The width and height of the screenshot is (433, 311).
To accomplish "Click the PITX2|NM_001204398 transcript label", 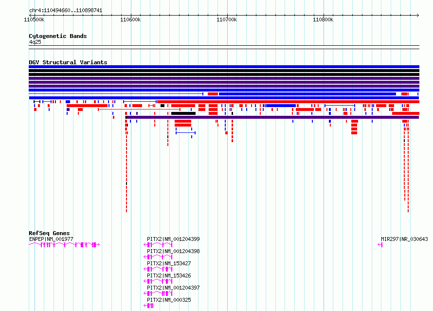I will pyautogui.click(x=173, y=251).
